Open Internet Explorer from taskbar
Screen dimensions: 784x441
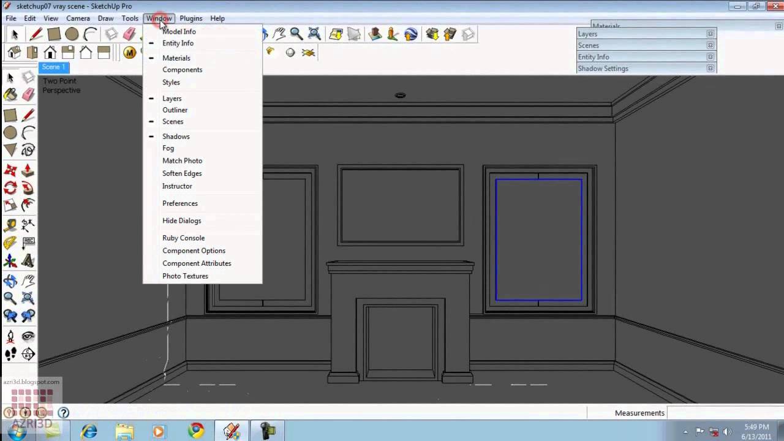(89, 431)
